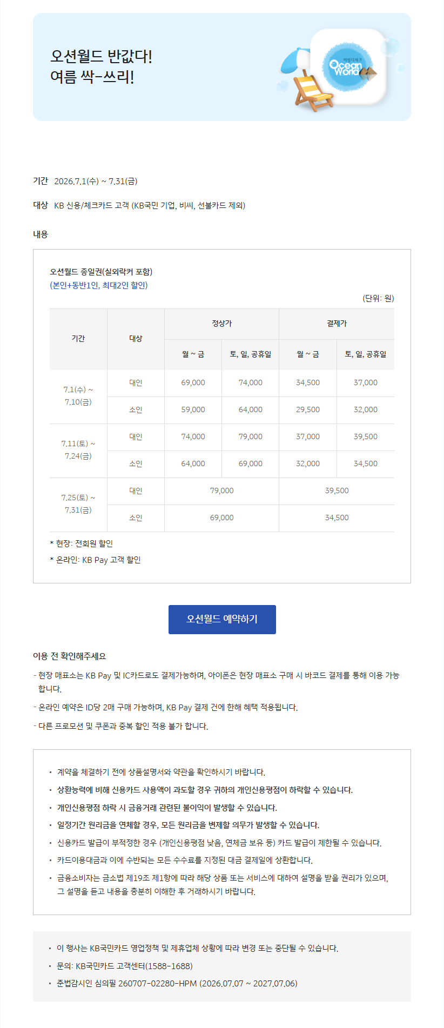Click the 대상 column header in table
The width and height of the screenshot is (444, 1028).
click(136, 339)
